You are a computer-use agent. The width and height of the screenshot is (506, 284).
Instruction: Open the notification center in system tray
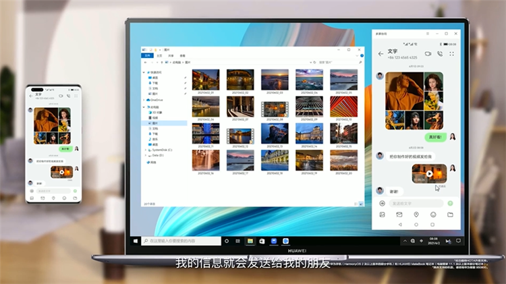[458, 241]
